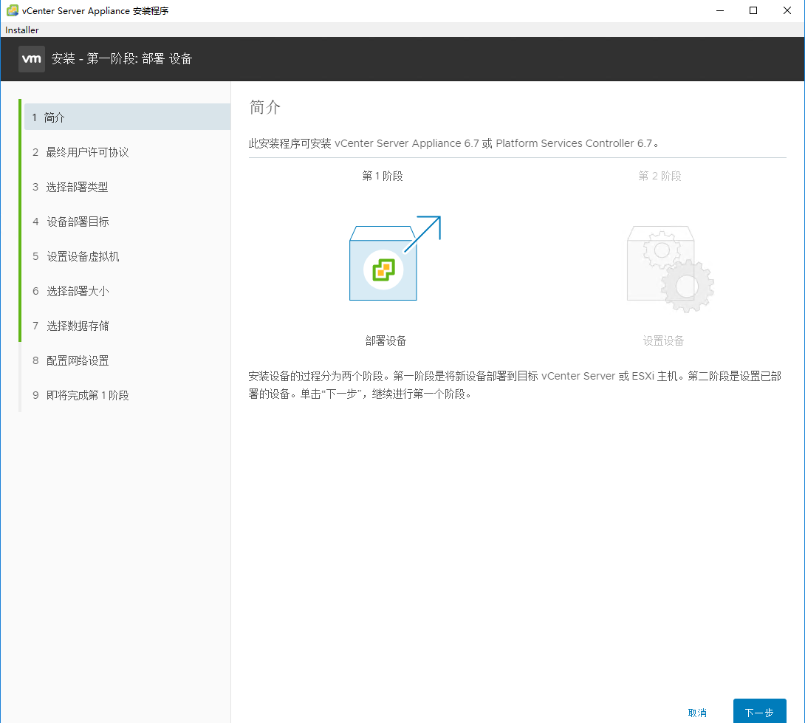The image size is (805, 723).
Task: Click the paragraph describing the two installation stages
Action: click(515, 385)
